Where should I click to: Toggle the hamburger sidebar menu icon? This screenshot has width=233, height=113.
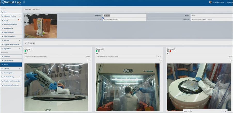[x=24, y=2]
